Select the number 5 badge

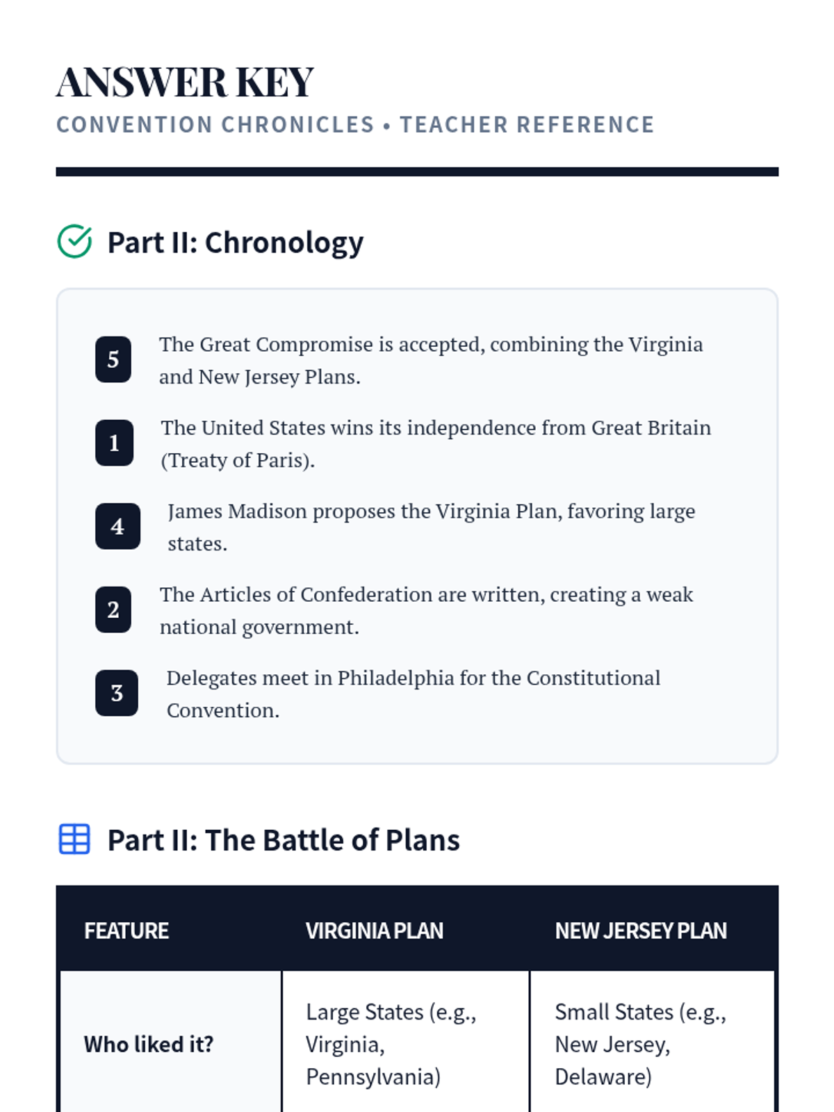[113, 359]
